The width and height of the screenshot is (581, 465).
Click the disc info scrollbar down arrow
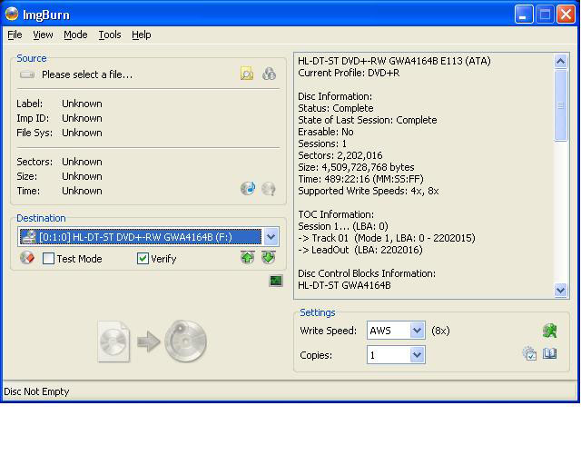(x=561, y=290)
